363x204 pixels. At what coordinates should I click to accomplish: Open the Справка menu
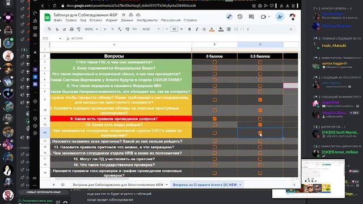pyautogui.click(x=190, y=20)
